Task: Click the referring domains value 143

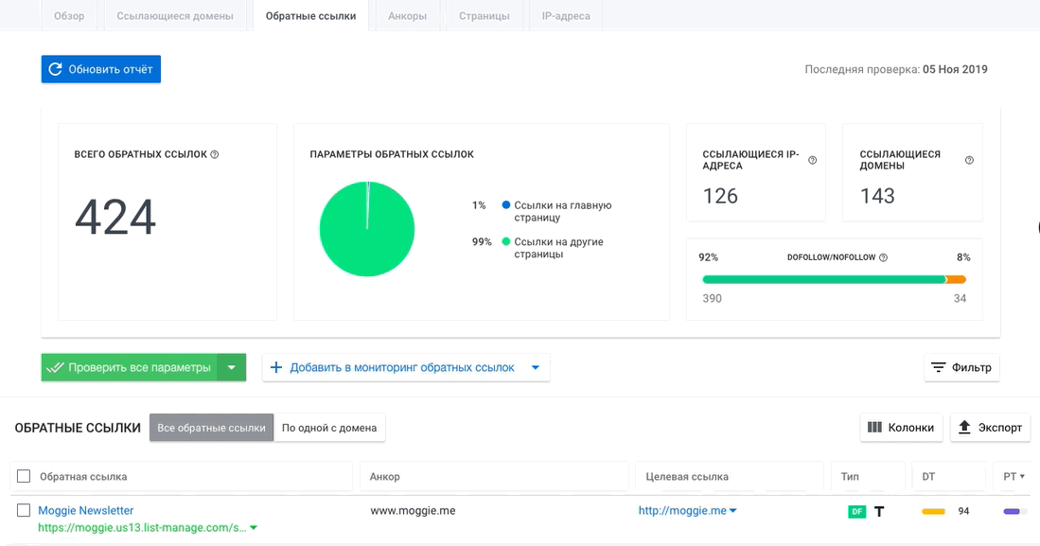Action: click(x=877, y=197)
